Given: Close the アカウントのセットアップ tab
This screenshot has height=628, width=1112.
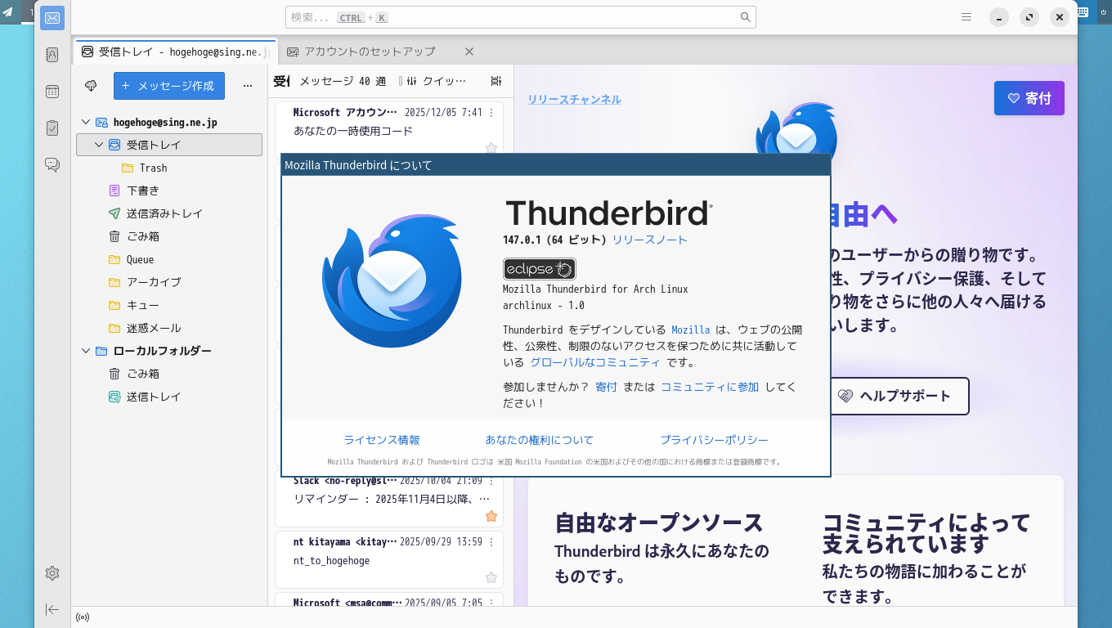Looking at the screenshot, I should click(469, 52).
